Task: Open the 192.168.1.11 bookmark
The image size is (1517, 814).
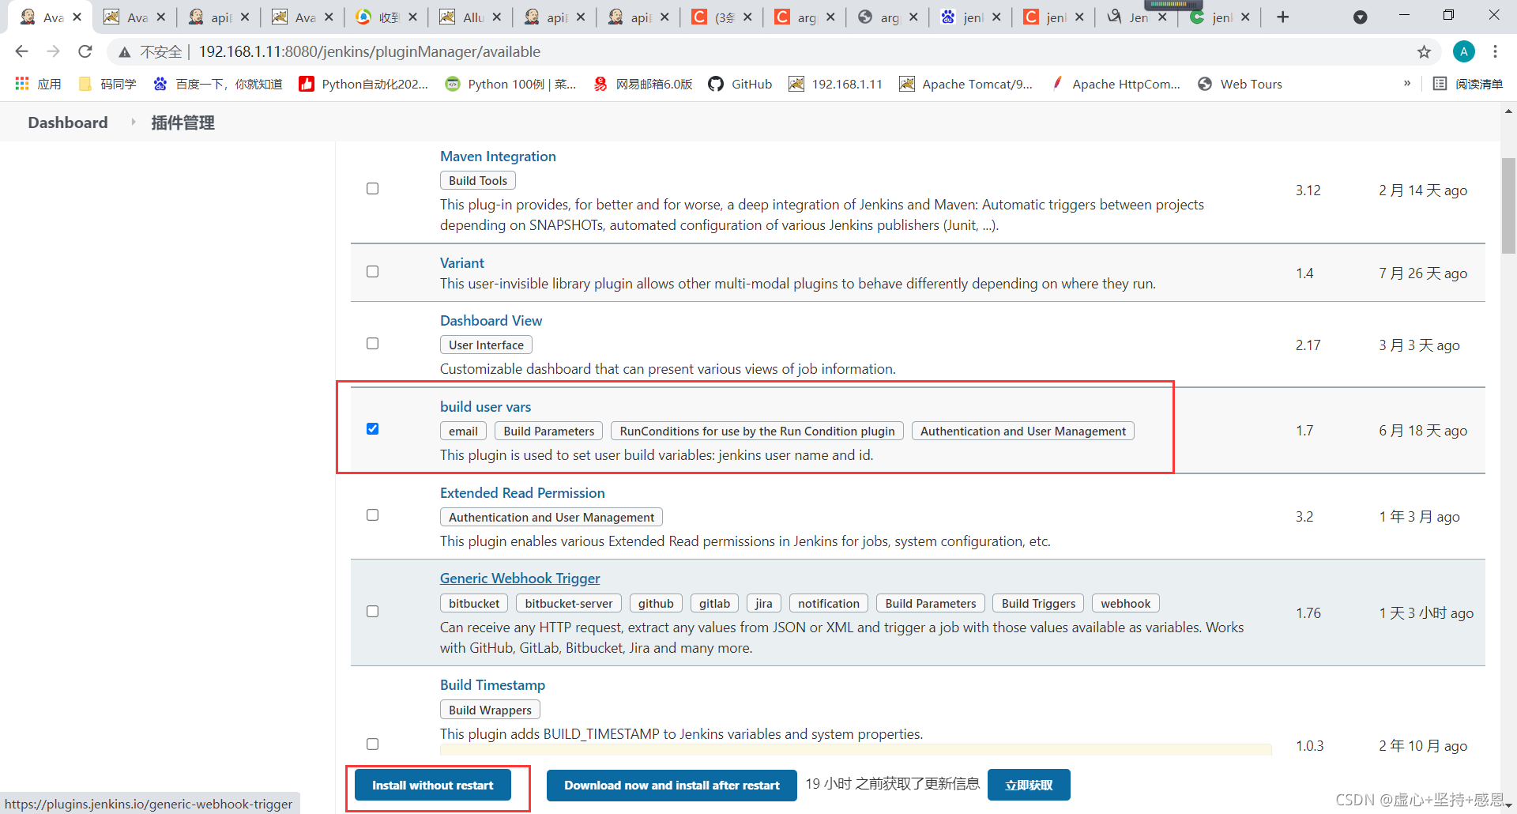Action: [x=835, y=84]
